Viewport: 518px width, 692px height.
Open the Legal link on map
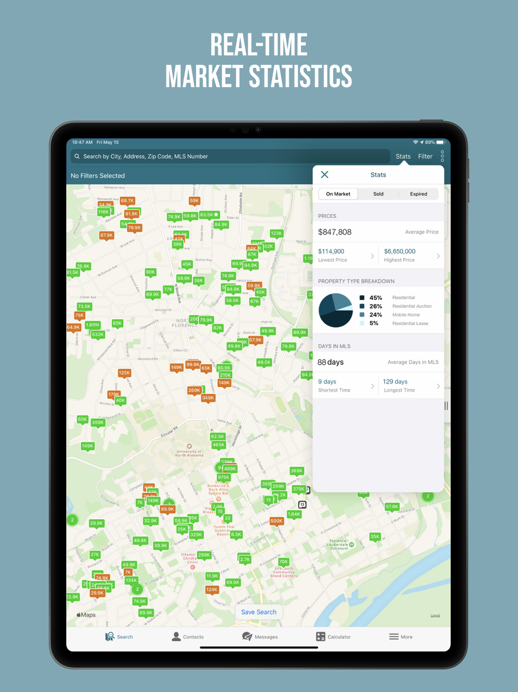[x=435, y=616]
